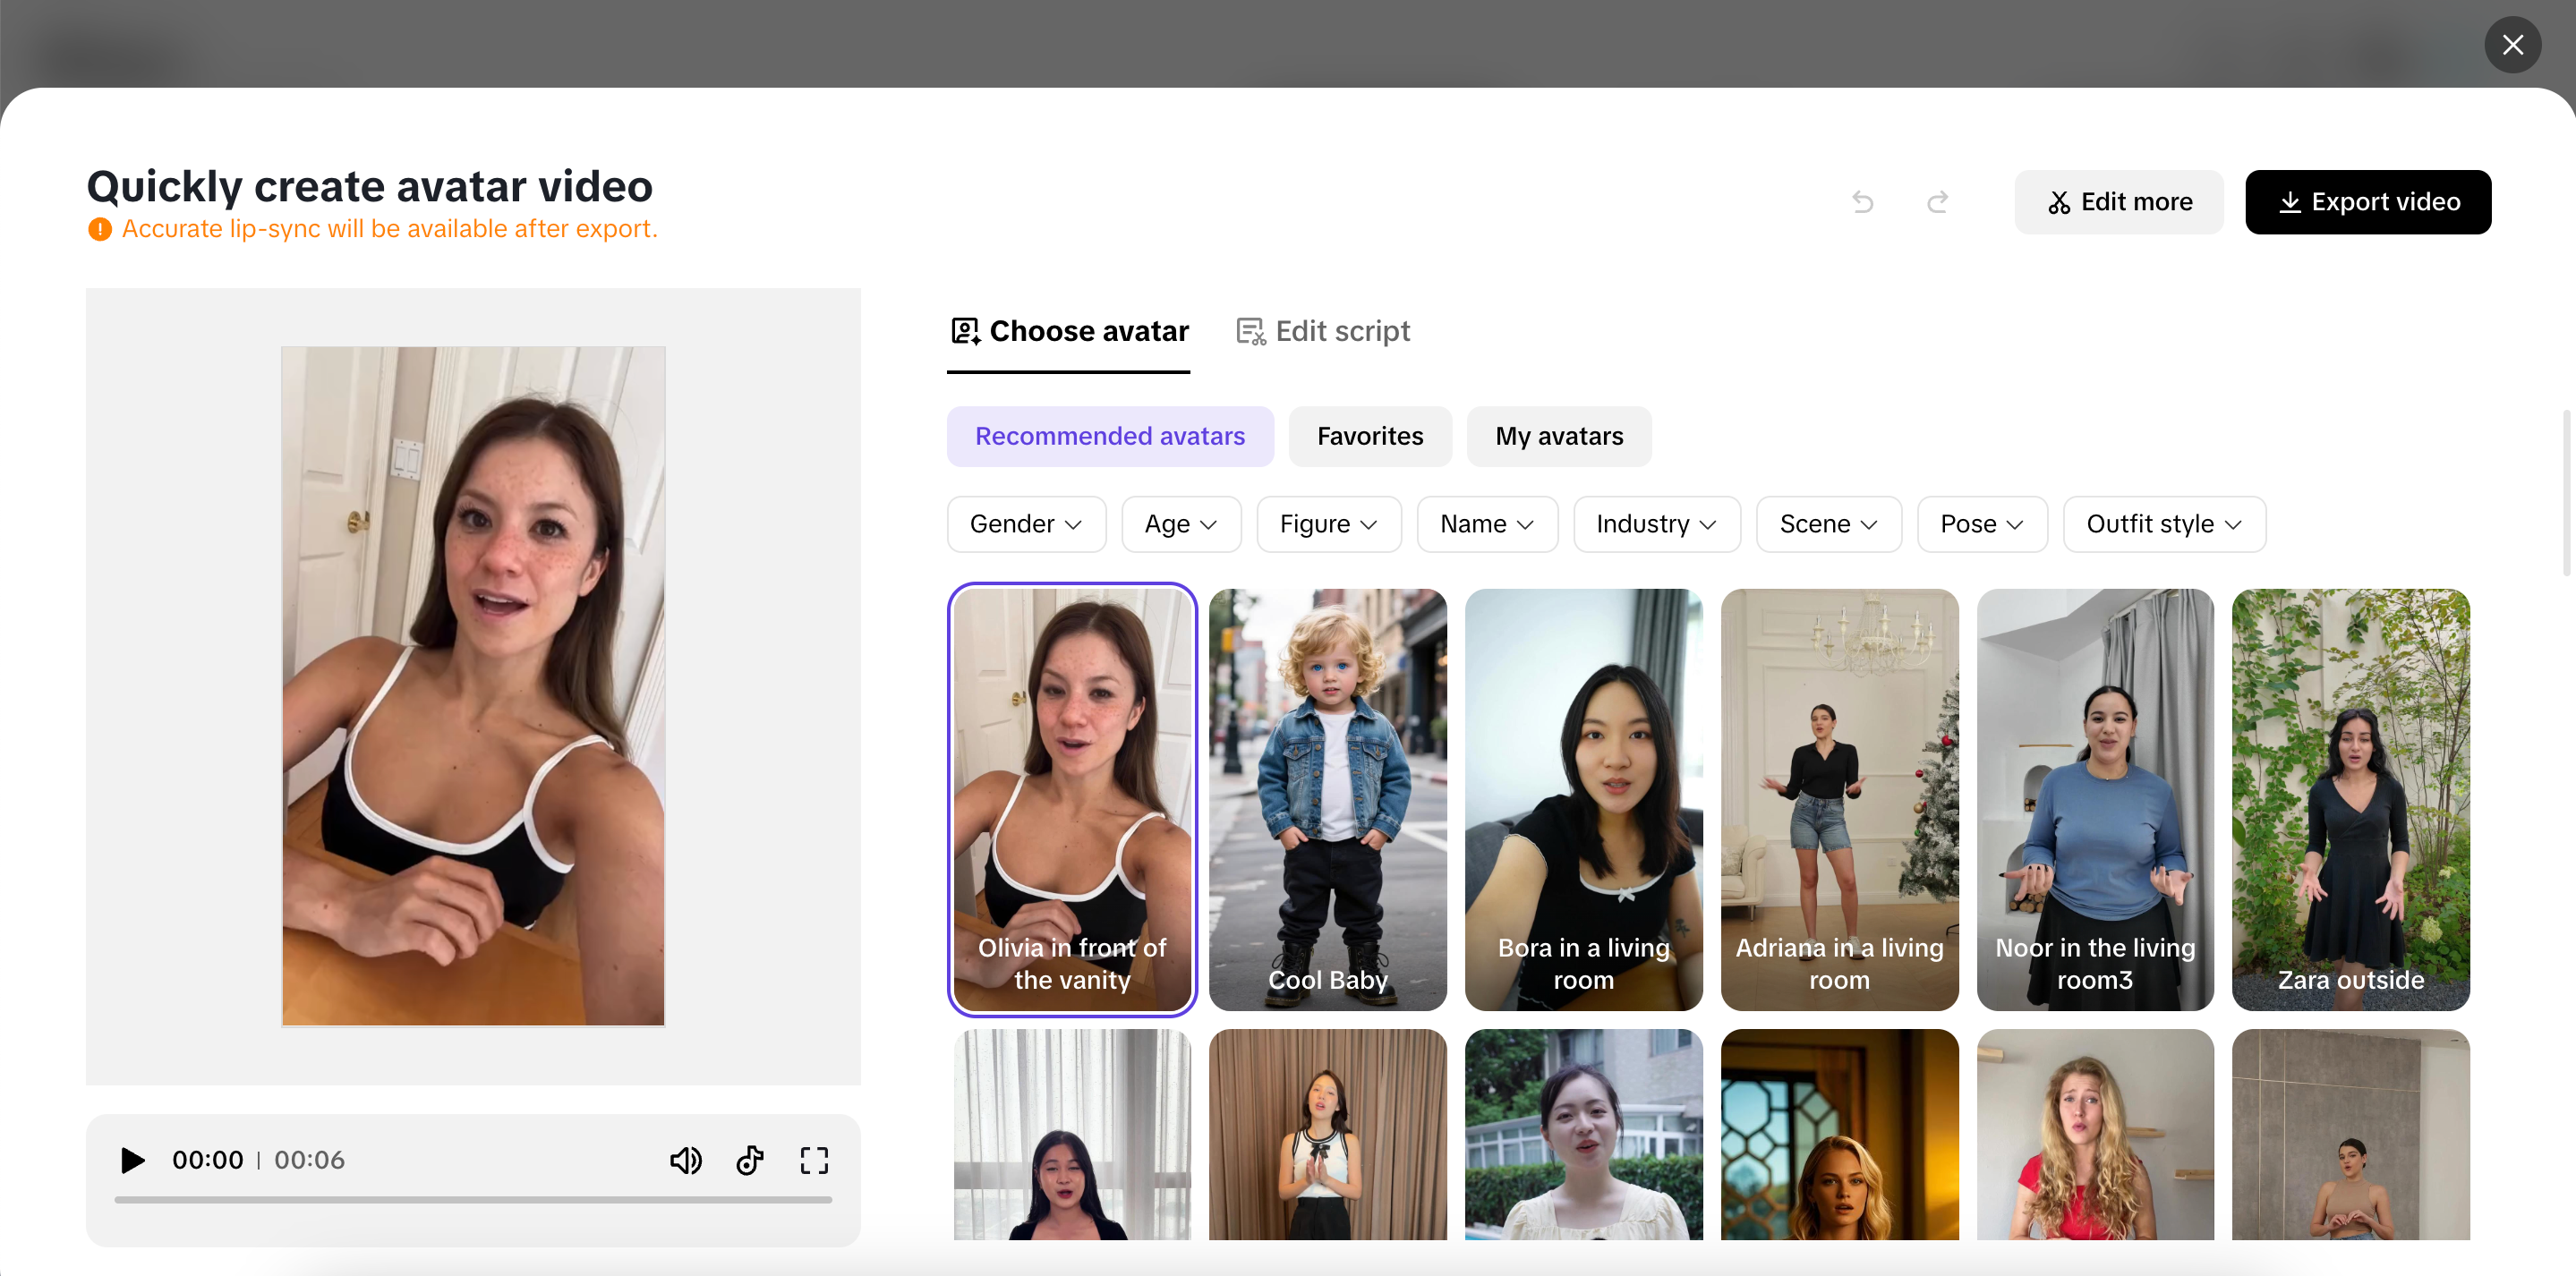Open the Favorites avatars list
The height and width of the screenshot is (1276, 2576).
click(1370, 437)
